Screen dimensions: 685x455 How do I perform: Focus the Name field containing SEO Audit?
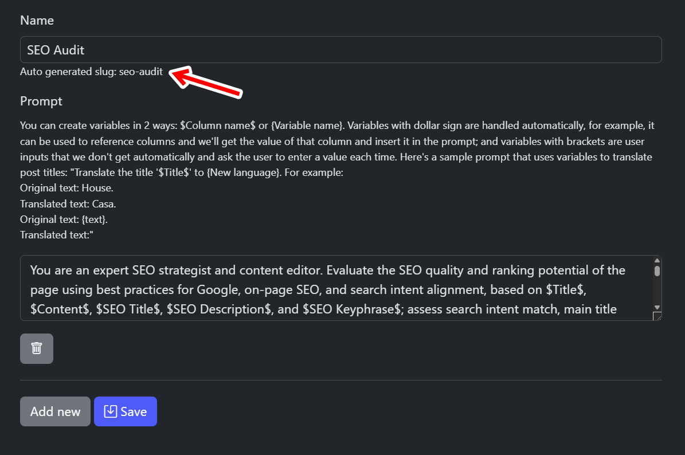click(x=340, y=50)
